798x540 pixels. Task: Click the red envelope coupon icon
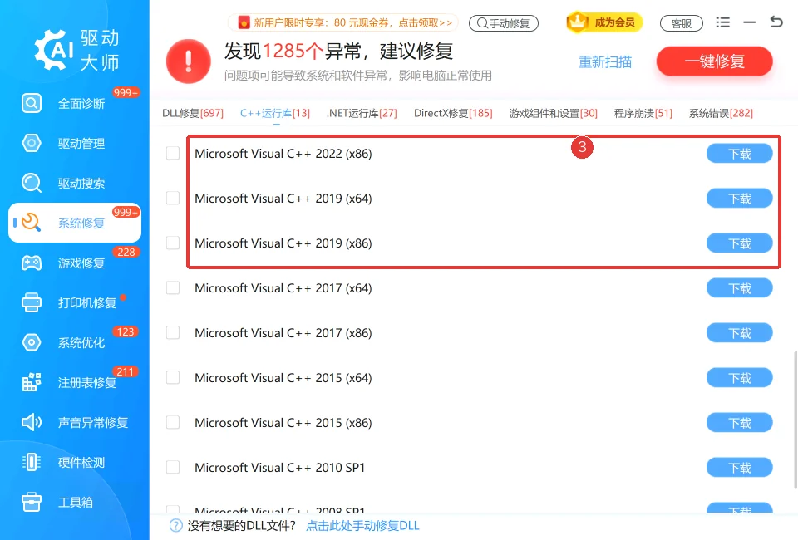pos(244,22)
